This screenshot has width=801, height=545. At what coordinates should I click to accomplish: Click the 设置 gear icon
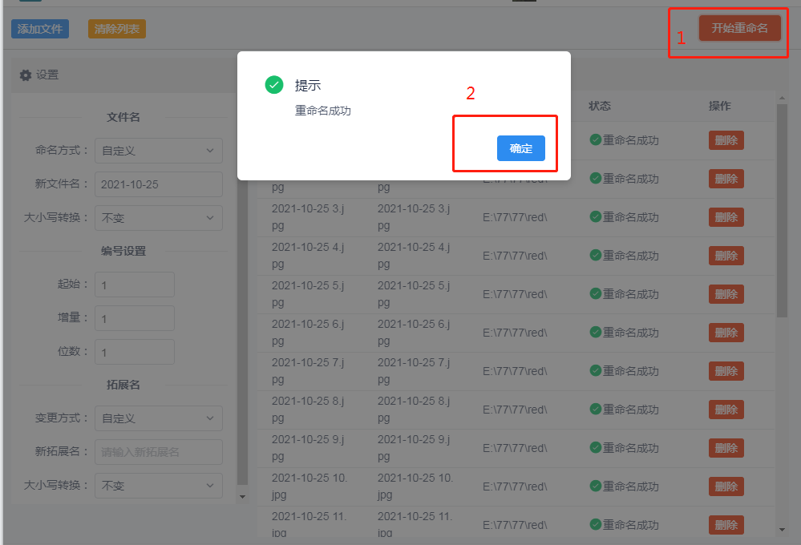(x=26, y=75)
